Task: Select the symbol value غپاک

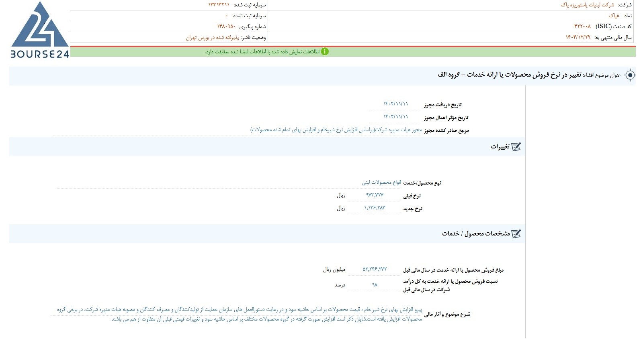Action: coord(614,16)
